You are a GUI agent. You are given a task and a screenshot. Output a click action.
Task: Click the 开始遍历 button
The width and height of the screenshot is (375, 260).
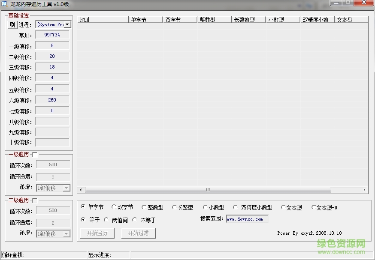click(x=97, y=233)
